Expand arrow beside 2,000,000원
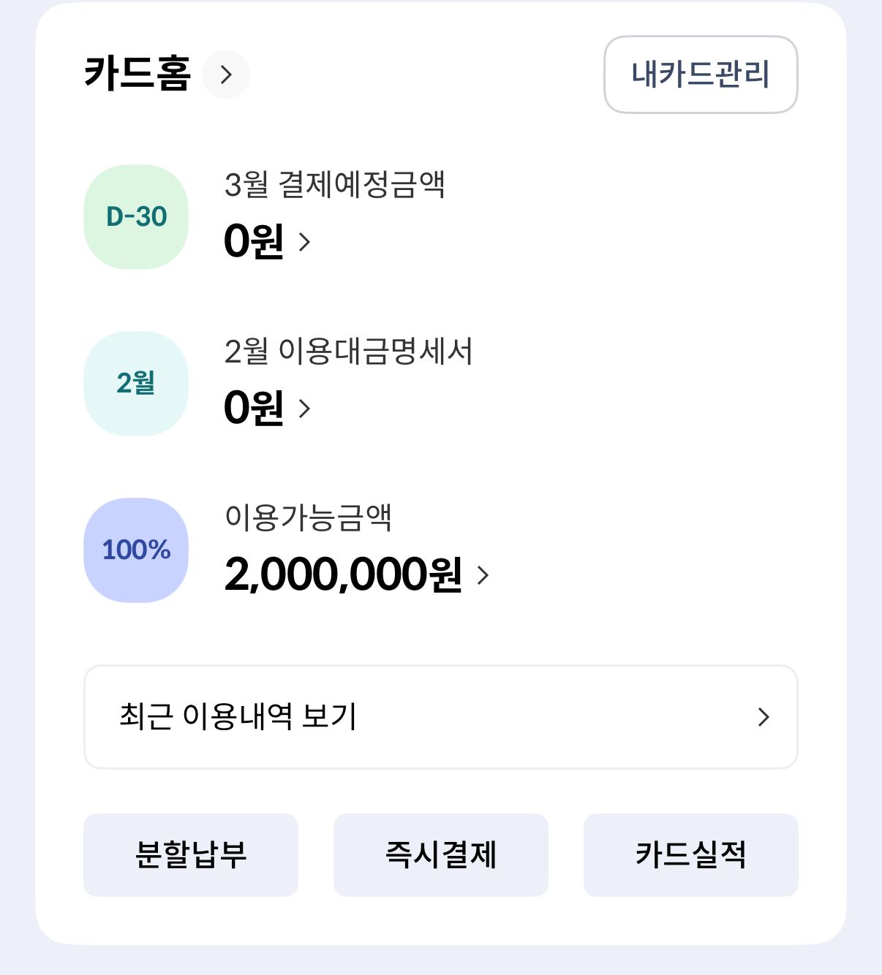 (x=483, y=575)
